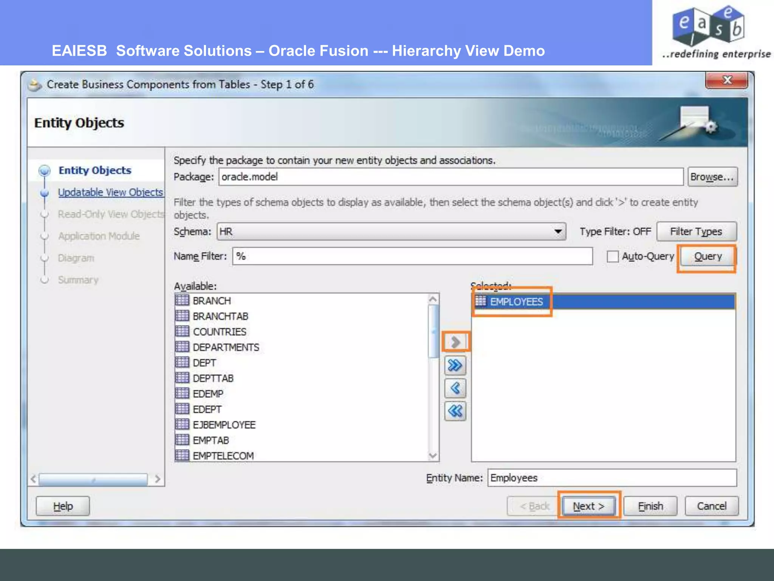
Task: Click right arrow of sidebar horizontal scrollbar
Action: tap(158, 479)
